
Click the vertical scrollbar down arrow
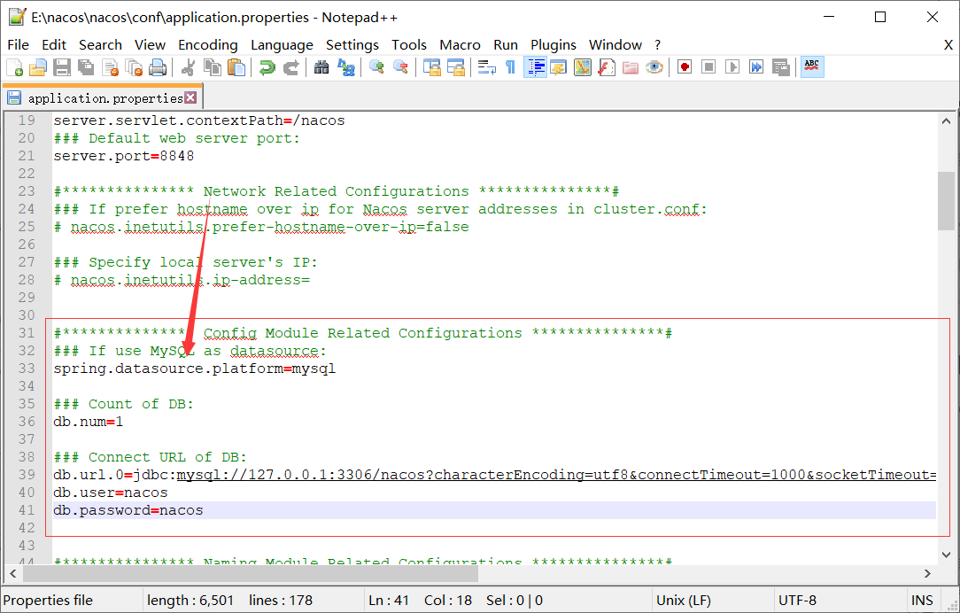tap(946, 555)
